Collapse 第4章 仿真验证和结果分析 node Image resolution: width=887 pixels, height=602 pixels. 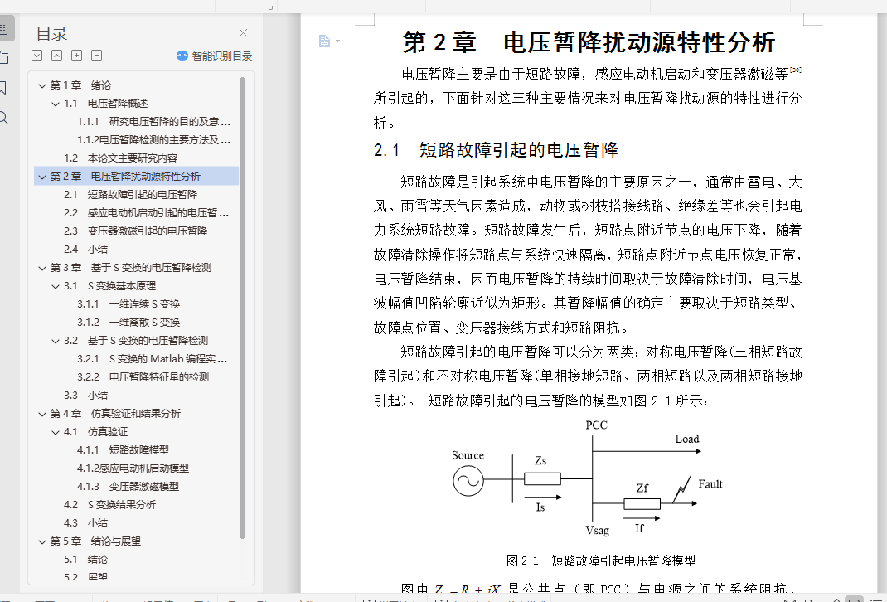(41, 414)
